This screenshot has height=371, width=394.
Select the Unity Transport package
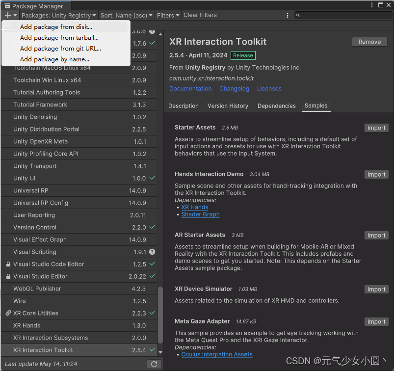point(79,166)
